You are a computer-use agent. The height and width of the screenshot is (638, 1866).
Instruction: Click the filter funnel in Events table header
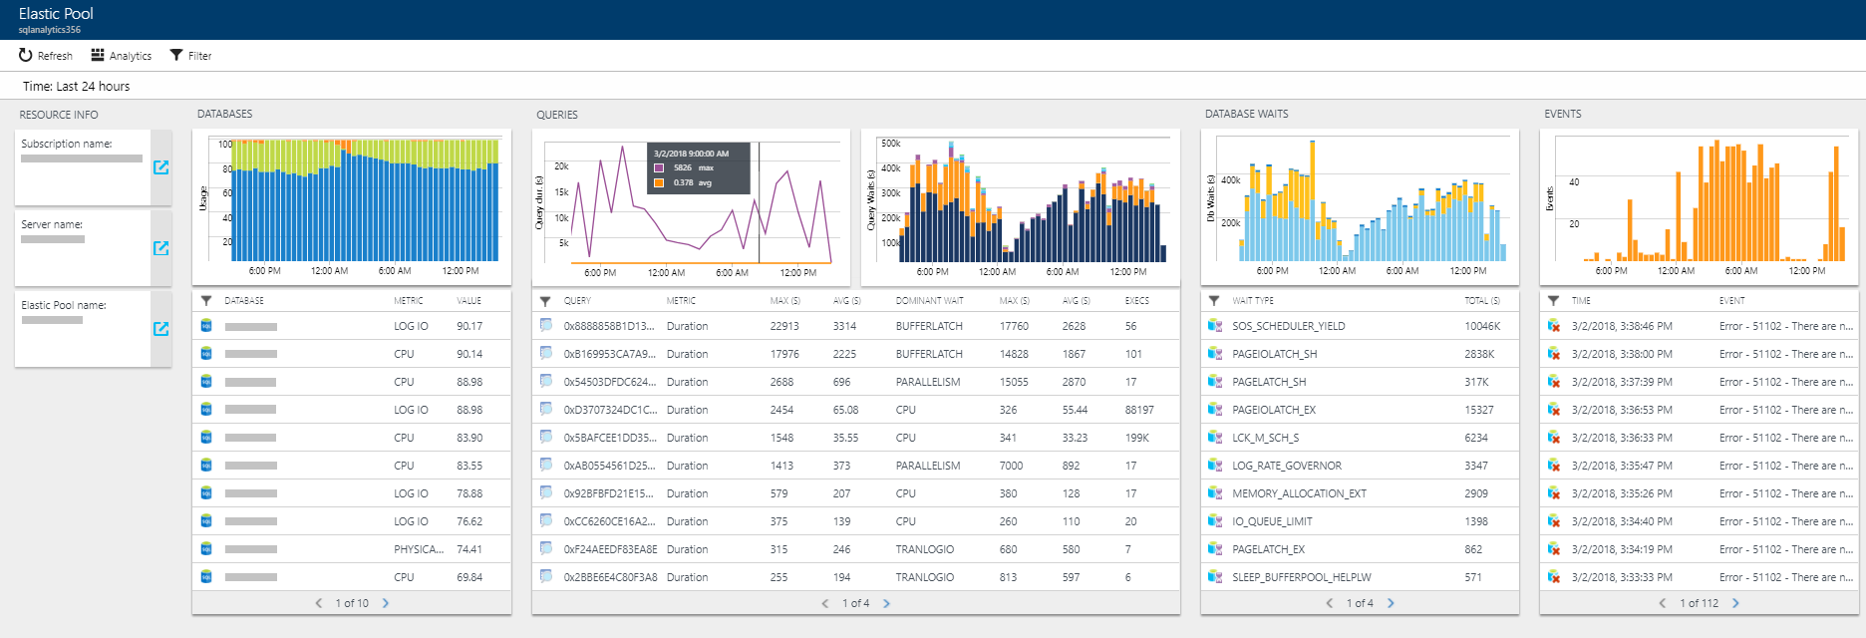pos(1553,300)
